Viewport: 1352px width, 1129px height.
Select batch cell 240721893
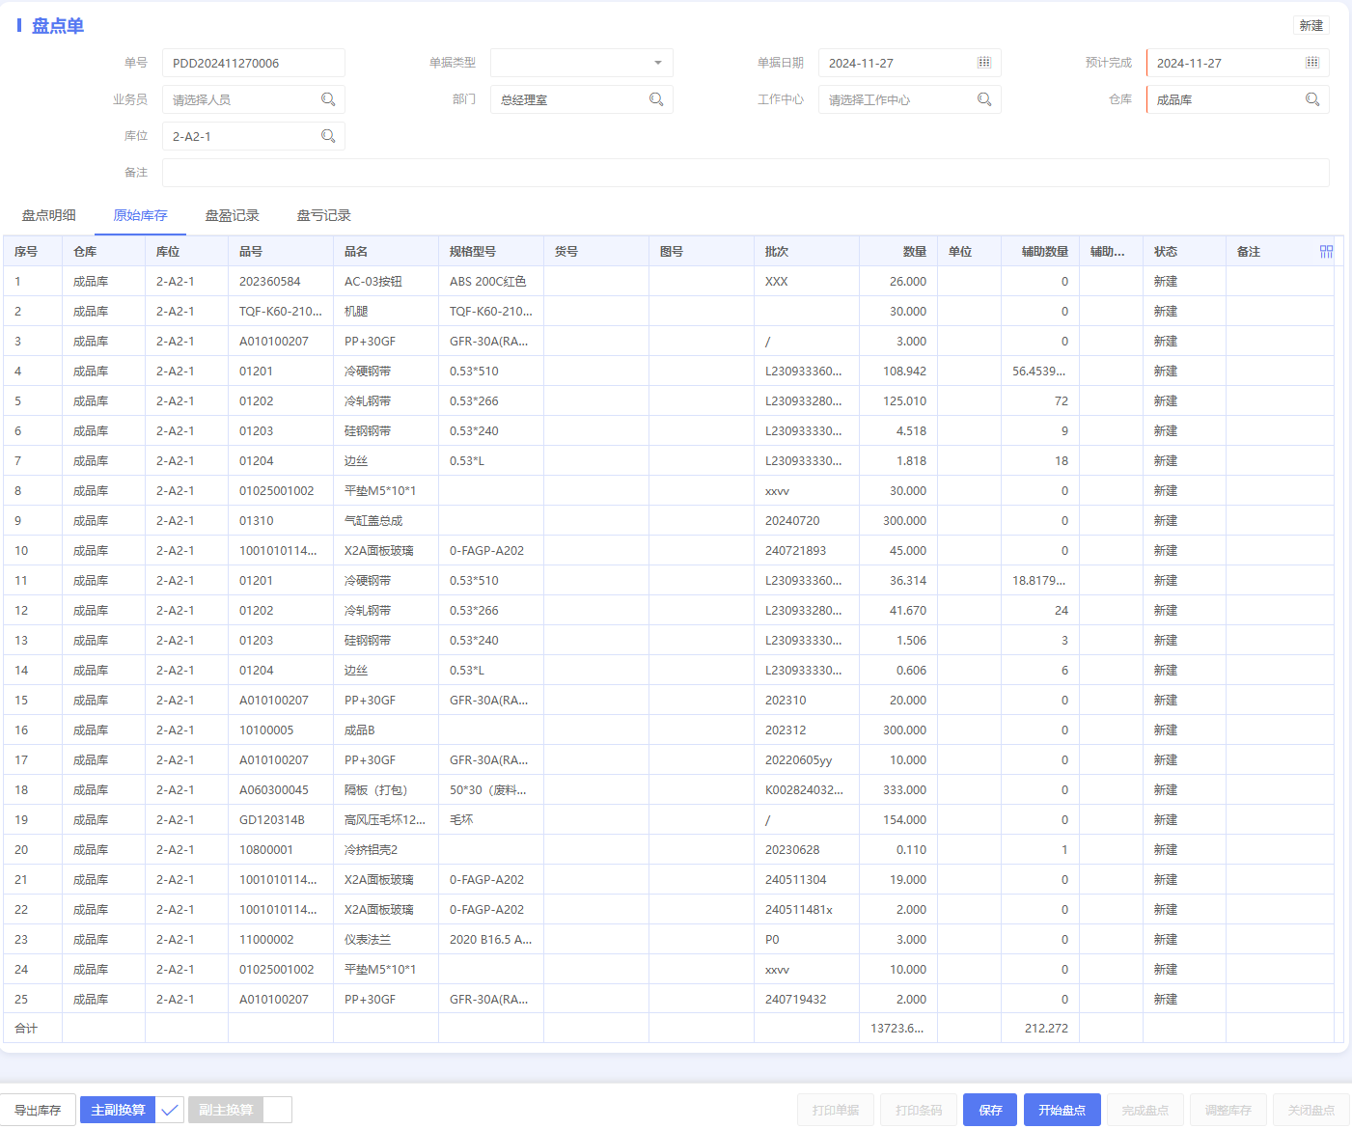coord(807,551)
